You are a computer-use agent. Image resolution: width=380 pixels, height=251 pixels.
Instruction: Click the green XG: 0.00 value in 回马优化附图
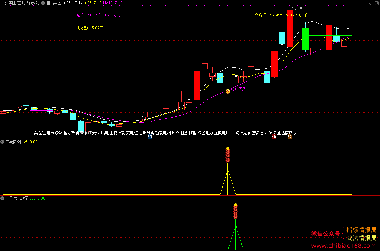pos(37,198)
